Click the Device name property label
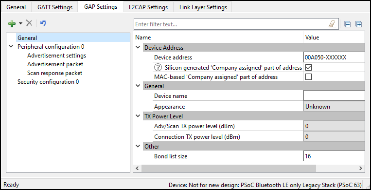The height and width of the screenshot is (190, 371). (x=171, y=96)
